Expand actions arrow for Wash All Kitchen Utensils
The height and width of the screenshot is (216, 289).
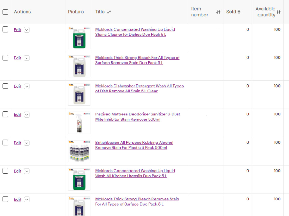(27, 171)
